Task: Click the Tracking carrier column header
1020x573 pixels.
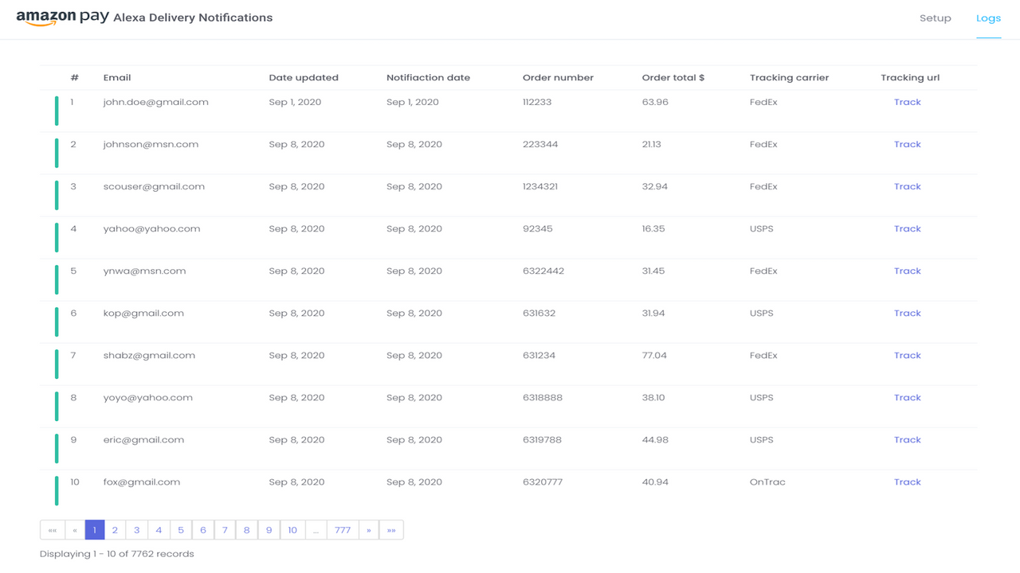Action: click(x=789, y=78)
